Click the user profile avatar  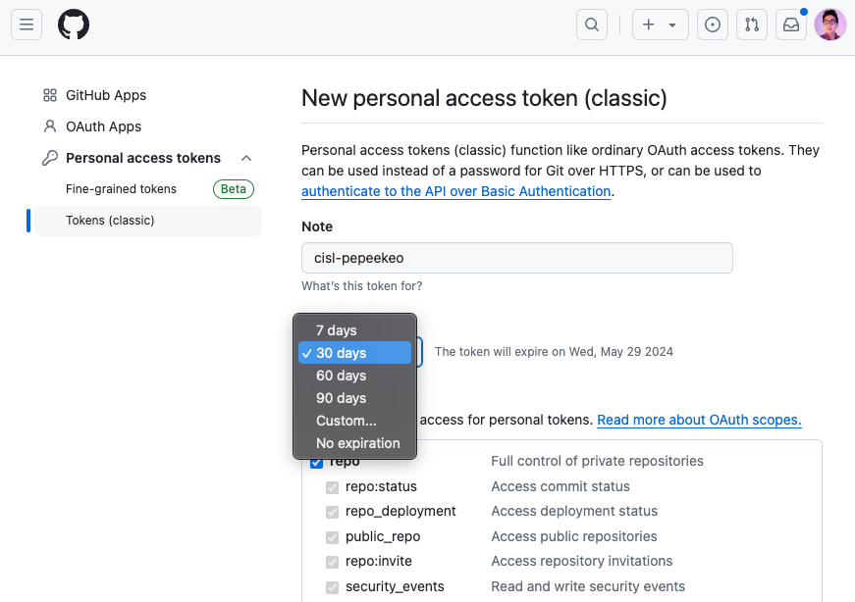tap(829, 25)
